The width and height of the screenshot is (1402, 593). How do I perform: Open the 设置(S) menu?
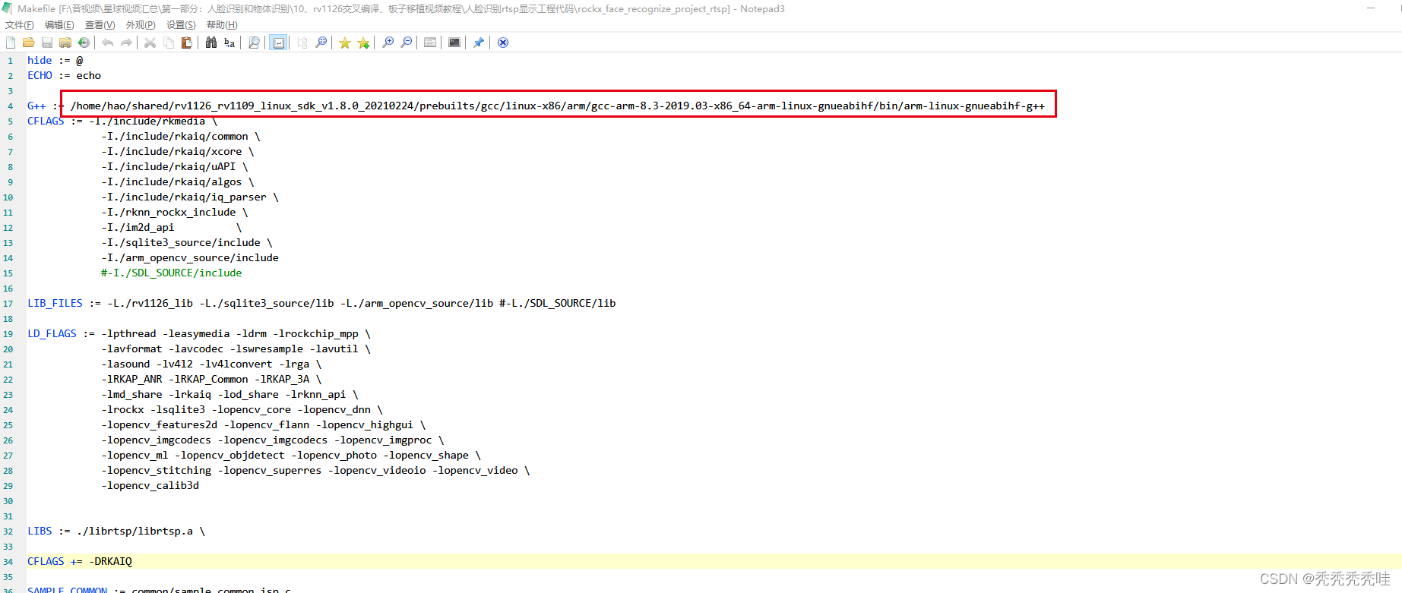pos(181,25)
